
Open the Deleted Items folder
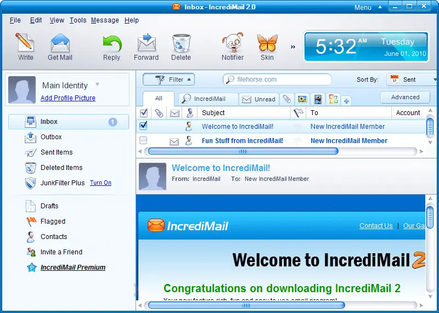tap(61, 168)
